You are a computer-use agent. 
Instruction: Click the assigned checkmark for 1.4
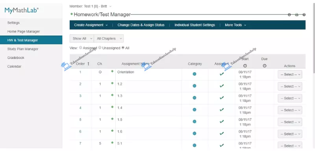pos(222,109)
